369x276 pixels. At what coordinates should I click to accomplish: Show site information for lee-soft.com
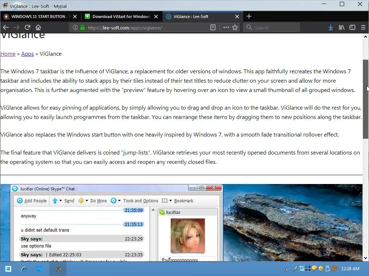[x=75, y=27]
